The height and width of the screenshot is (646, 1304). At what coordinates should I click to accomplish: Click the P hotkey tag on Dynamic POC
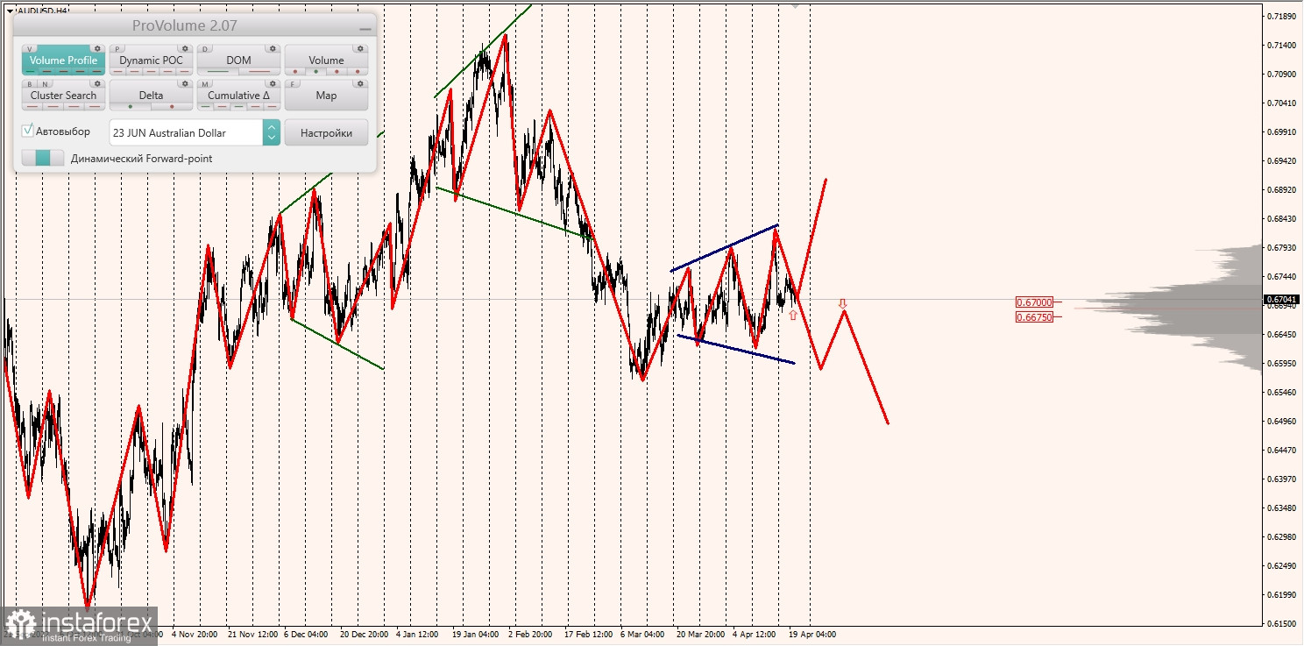[117, 49]
